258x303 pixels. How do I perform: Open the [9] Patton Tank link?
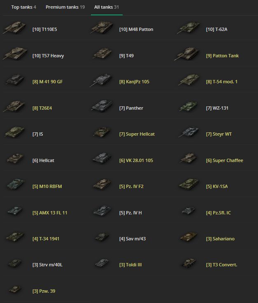tap(222, 56)
